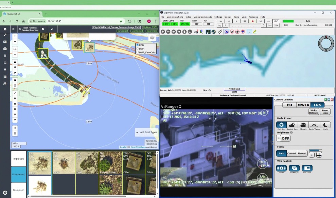Click the LIVE button in playback bar
This screenshot has height=198, width=336.
point(276,21)
